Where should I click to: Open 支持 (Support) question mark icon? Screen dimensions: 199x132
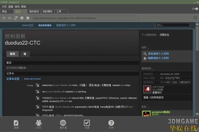pos(111,124)
